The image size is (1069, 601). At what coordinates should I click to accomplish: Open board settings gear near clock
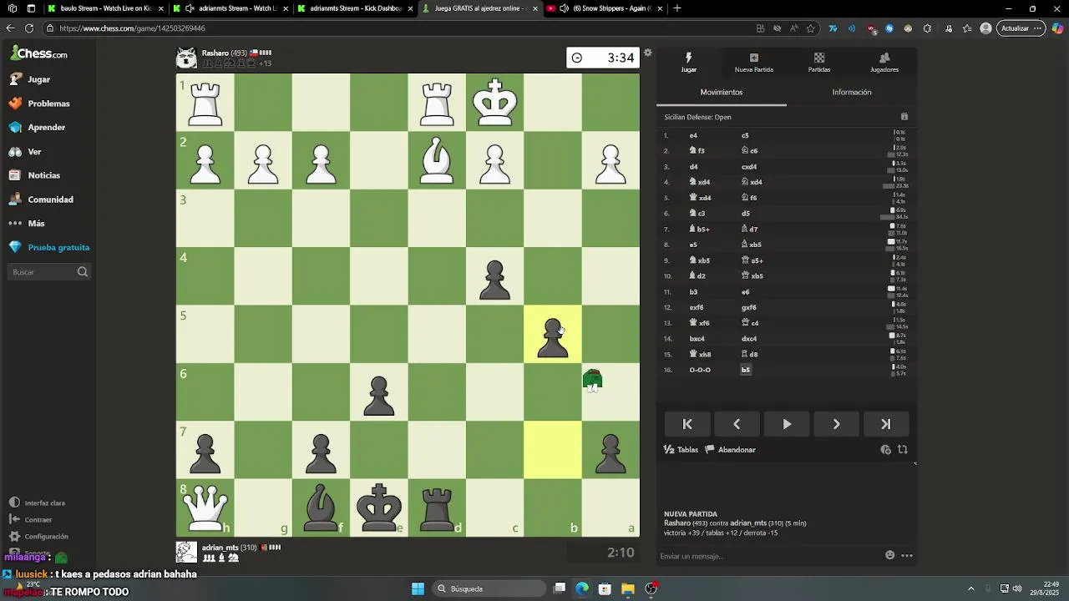coord(648,53)
